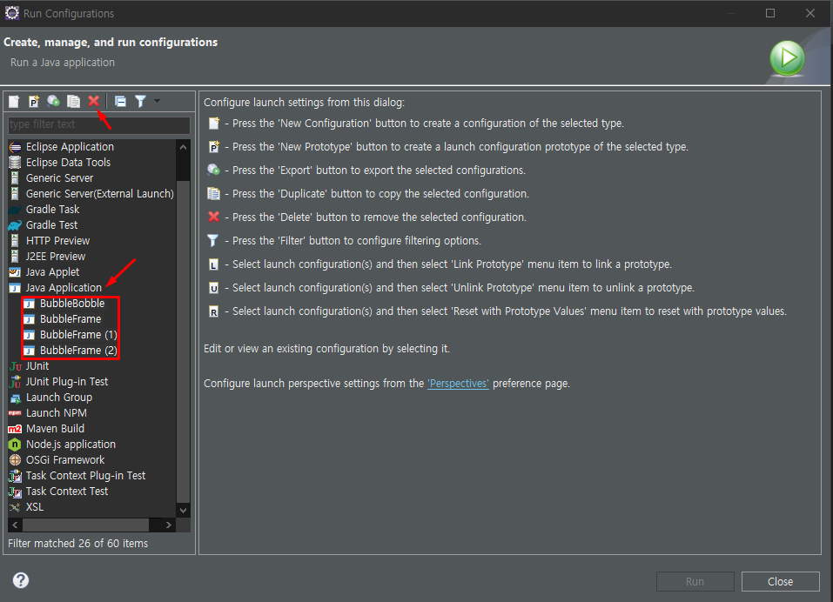The height and width of the screenshot is (602, 833).
Task: Select the BubbleFrame launch configuration
Action: (71, 319)
